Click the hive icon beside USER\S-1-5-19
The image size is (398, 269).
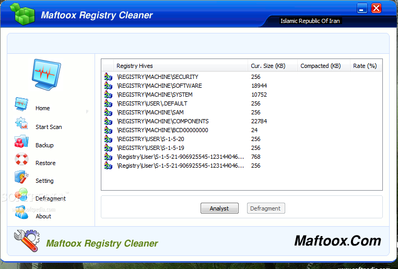[x=108, y=148]
